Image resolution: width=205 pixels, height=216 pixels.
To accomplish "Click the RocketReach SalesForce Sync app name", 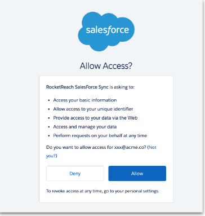I will coord(77,87).
